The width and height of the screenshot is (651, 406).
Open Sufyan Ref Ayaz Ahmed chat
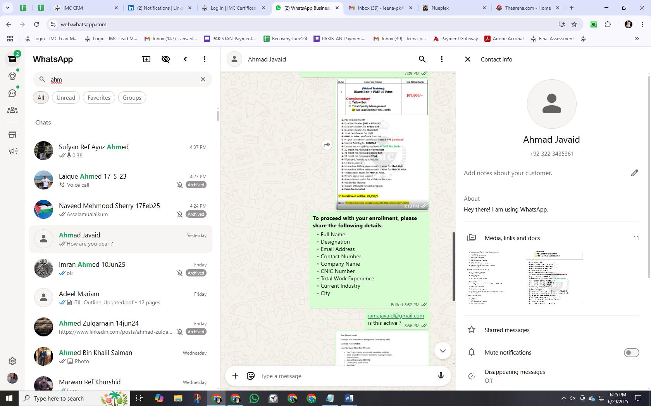click(x=121, y=151)
